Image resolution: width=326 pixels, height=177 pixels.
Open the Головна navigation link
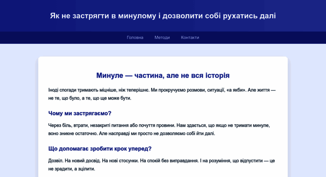coord(135,38)
